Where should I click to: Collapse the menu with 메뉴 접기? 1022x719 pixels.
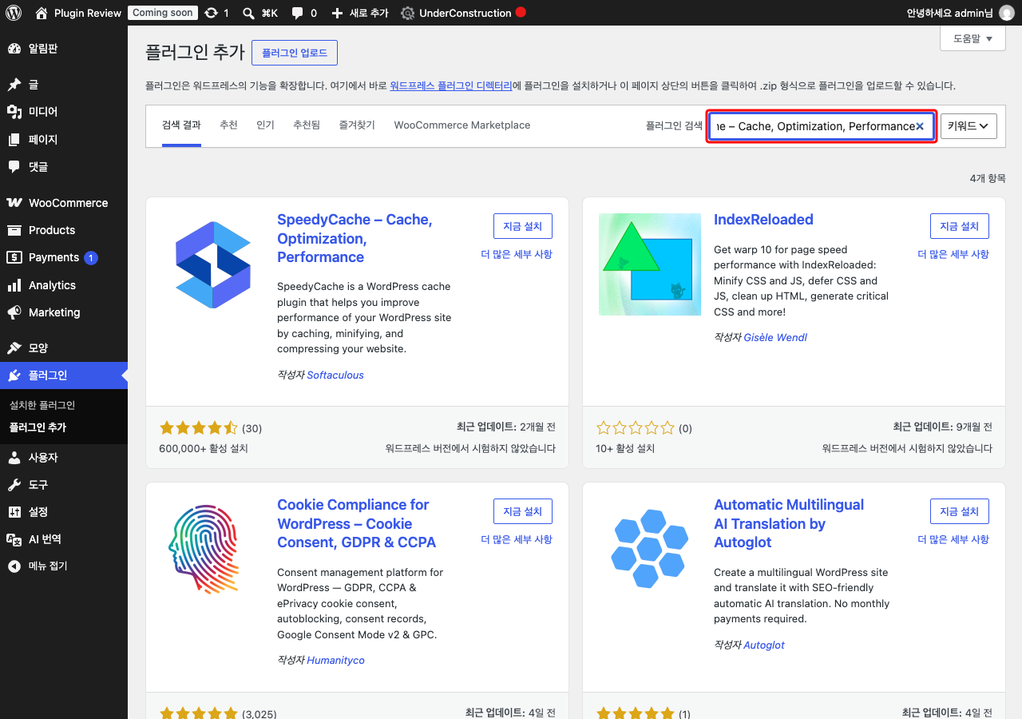64,566
